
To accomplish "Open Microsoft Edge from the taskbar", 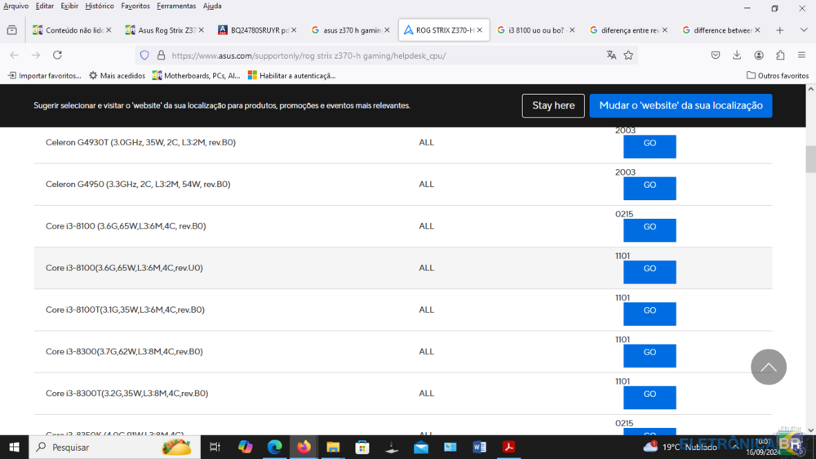I will 274,447.
